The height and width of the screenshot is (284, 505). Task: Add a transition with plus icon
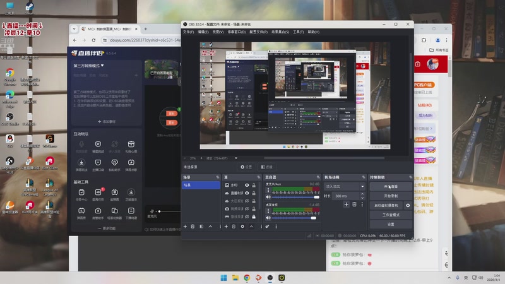[346, 204]
